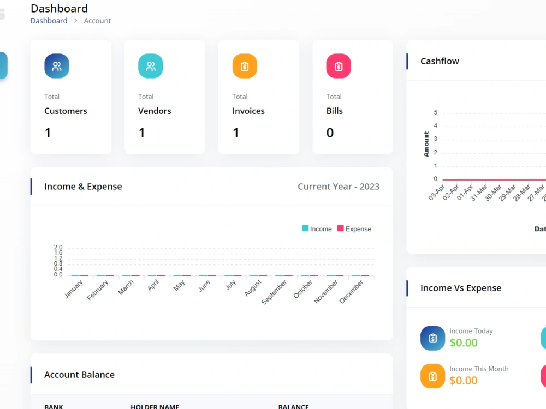Click the orange Total Invoices icon
The width and height of the screenshot is (546, 409).
click(x=245, y=66)
